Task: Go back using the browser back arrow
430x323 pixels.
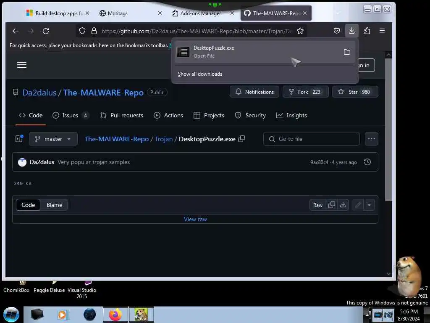Action: coord(16,31)
